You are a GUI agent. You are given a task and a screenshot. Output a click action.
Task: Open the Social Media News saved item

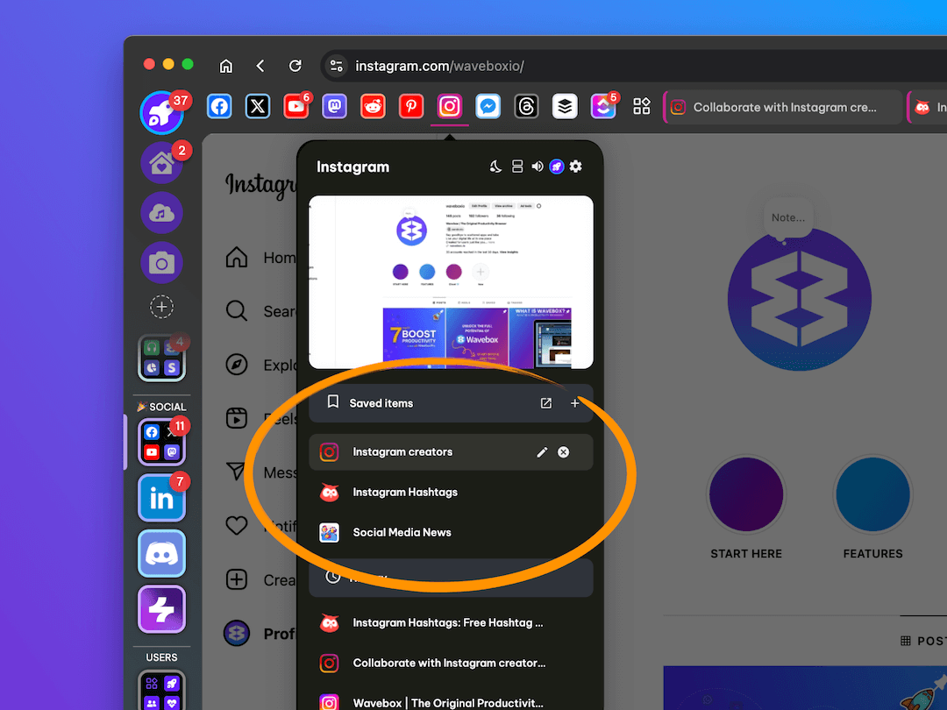tap(402, 532)
